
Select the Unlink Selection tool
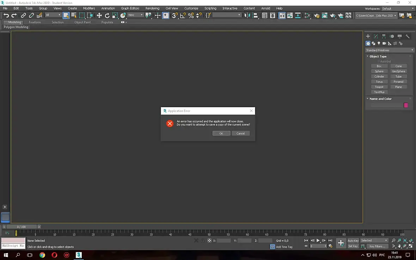tap(31, 16)
